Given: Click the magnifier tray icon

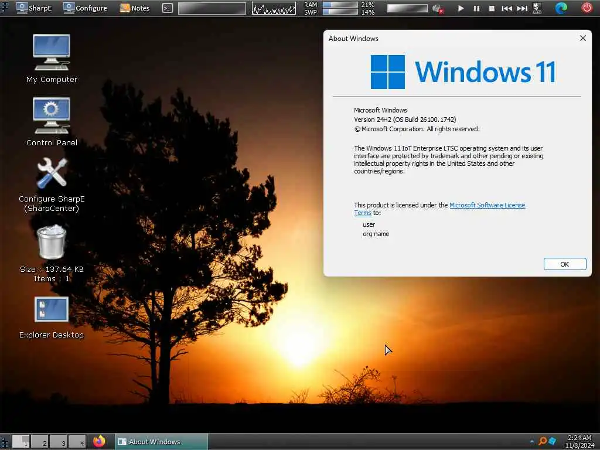Looking at the screenshot, I should coord(542,441).
